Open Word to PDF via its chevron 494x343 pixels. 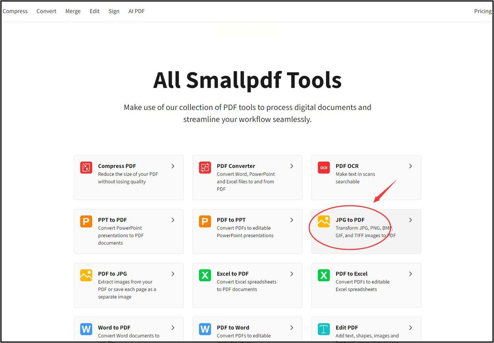(173, 328)
